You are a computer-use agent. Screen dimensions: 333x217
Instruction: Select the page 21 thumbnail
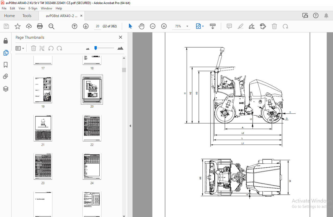43,128
